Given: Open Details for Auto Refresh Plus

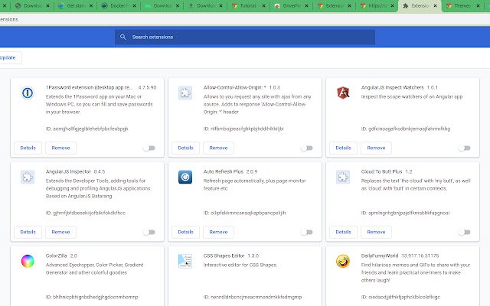Looking at the screenshot, I should [x=185, y=232].
